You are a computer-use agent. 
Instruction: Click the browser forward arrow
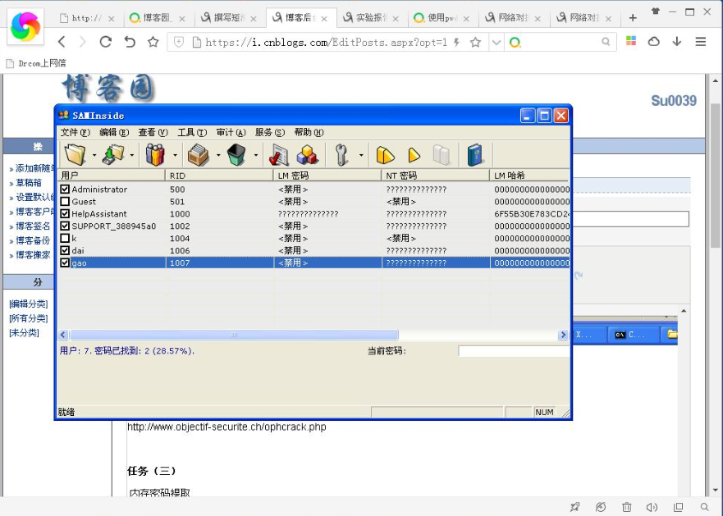[83, 42]
